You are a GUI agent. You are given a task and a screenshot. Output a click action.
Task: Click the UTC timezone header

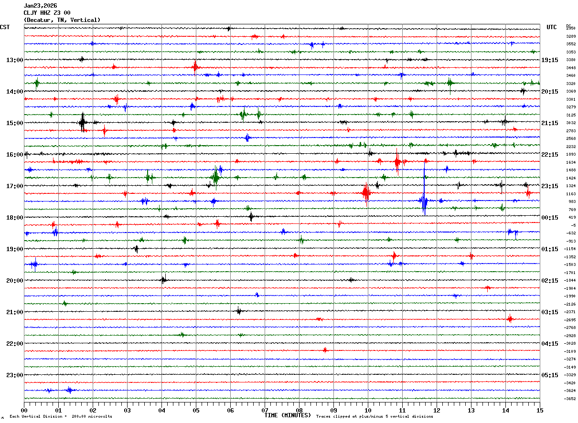(x=552, y=27)
